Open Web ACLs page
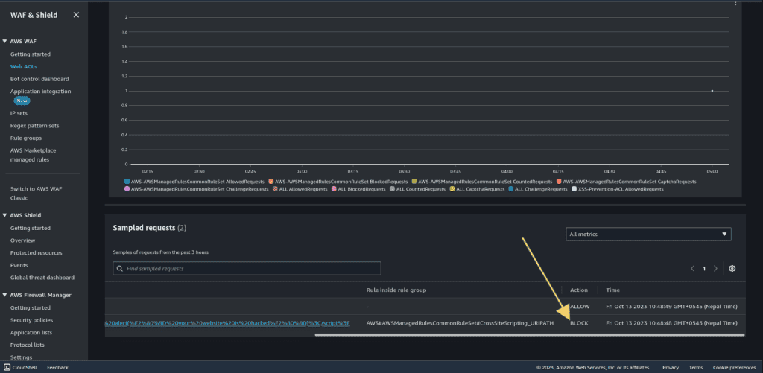Image resolution: width=763 pixels, height=373 pixels. 23,66
